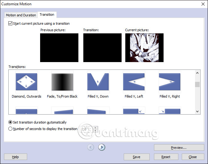The image size is (208, 164).
Task: Choose the Fade, To/From Black transition
Action: tap(62, 82)
